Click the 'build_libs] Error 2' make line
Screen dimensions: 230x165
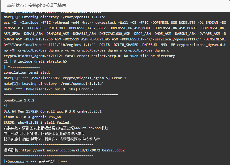(x=49, y=89)
